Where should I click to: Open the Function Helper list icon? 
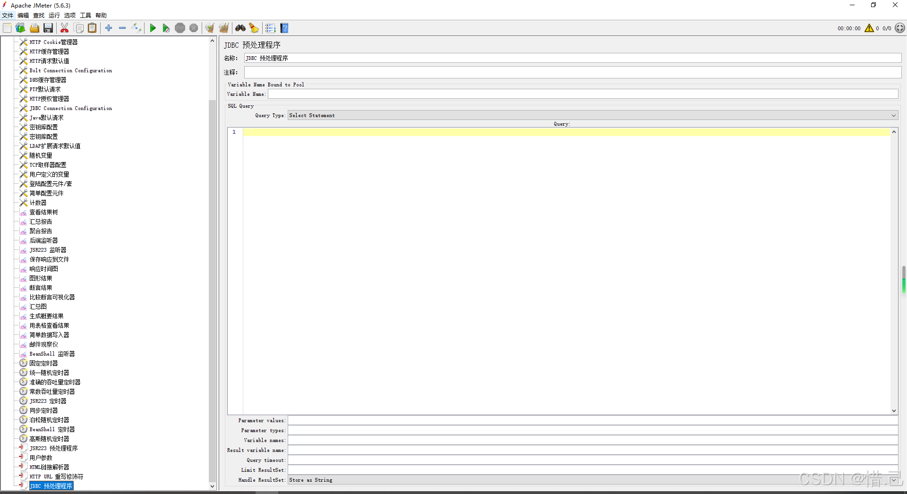(x=270, y=28)
